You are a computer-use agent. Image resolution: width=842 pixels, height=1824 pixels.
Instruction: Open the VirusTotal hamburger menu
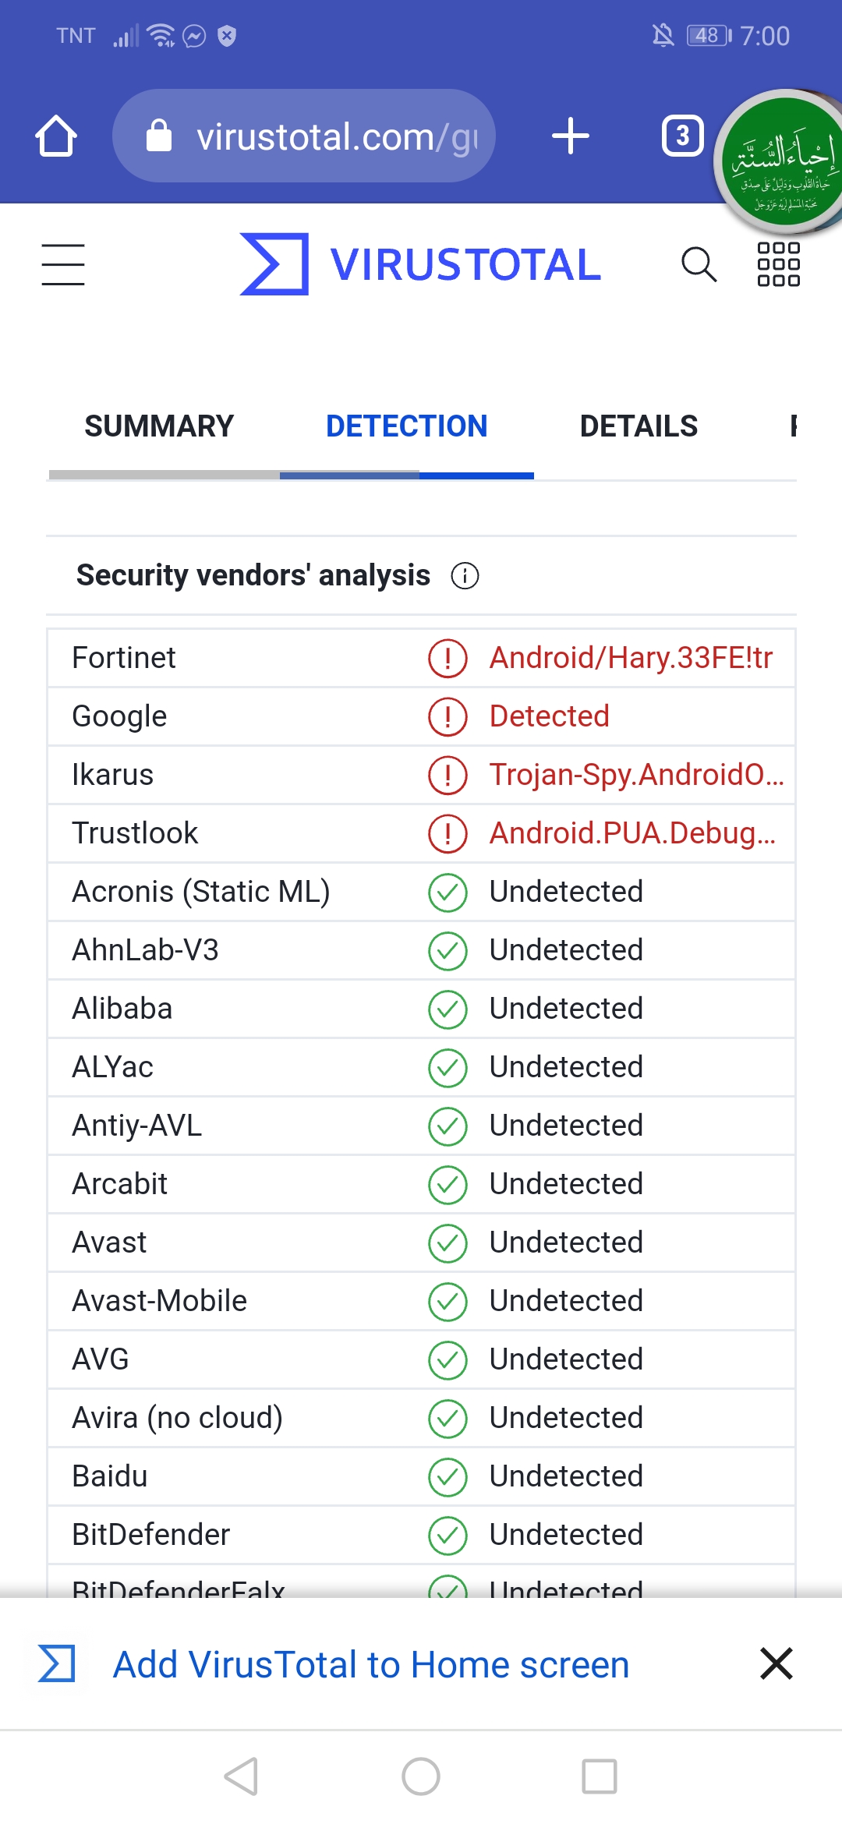[63, 264]
